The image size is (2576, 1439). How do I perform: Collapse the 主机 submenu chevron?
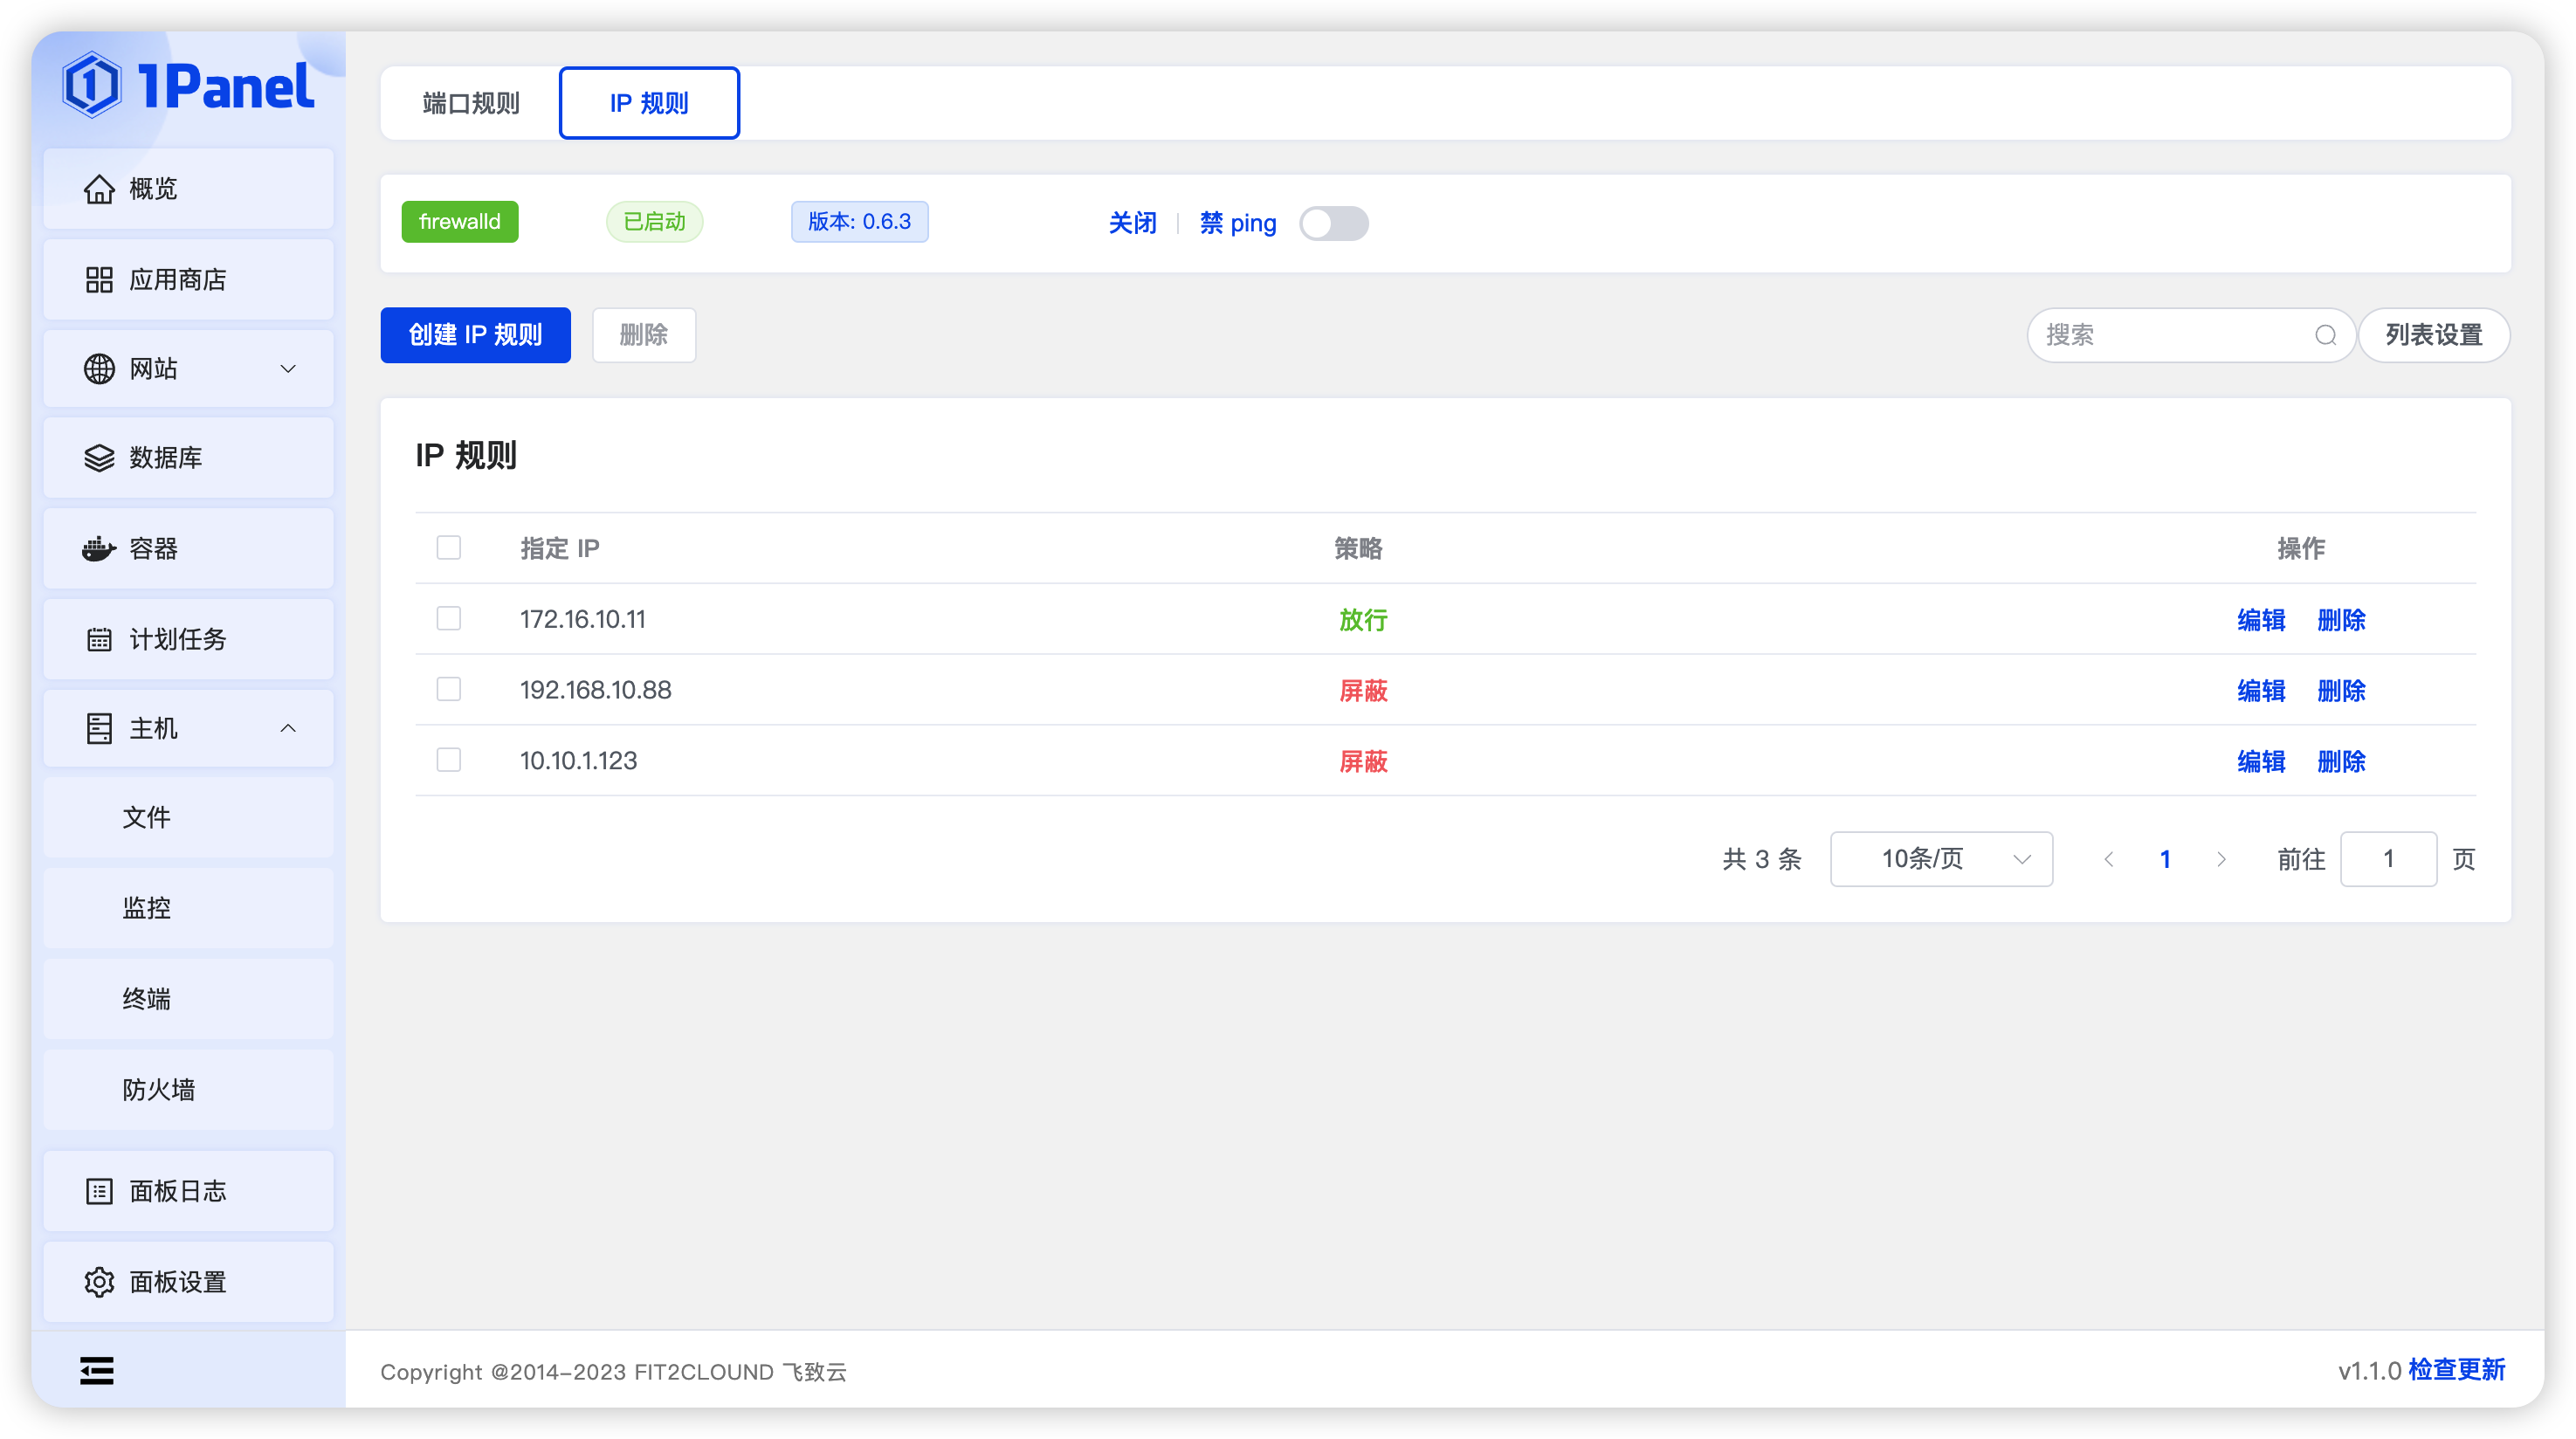point(288,729)
